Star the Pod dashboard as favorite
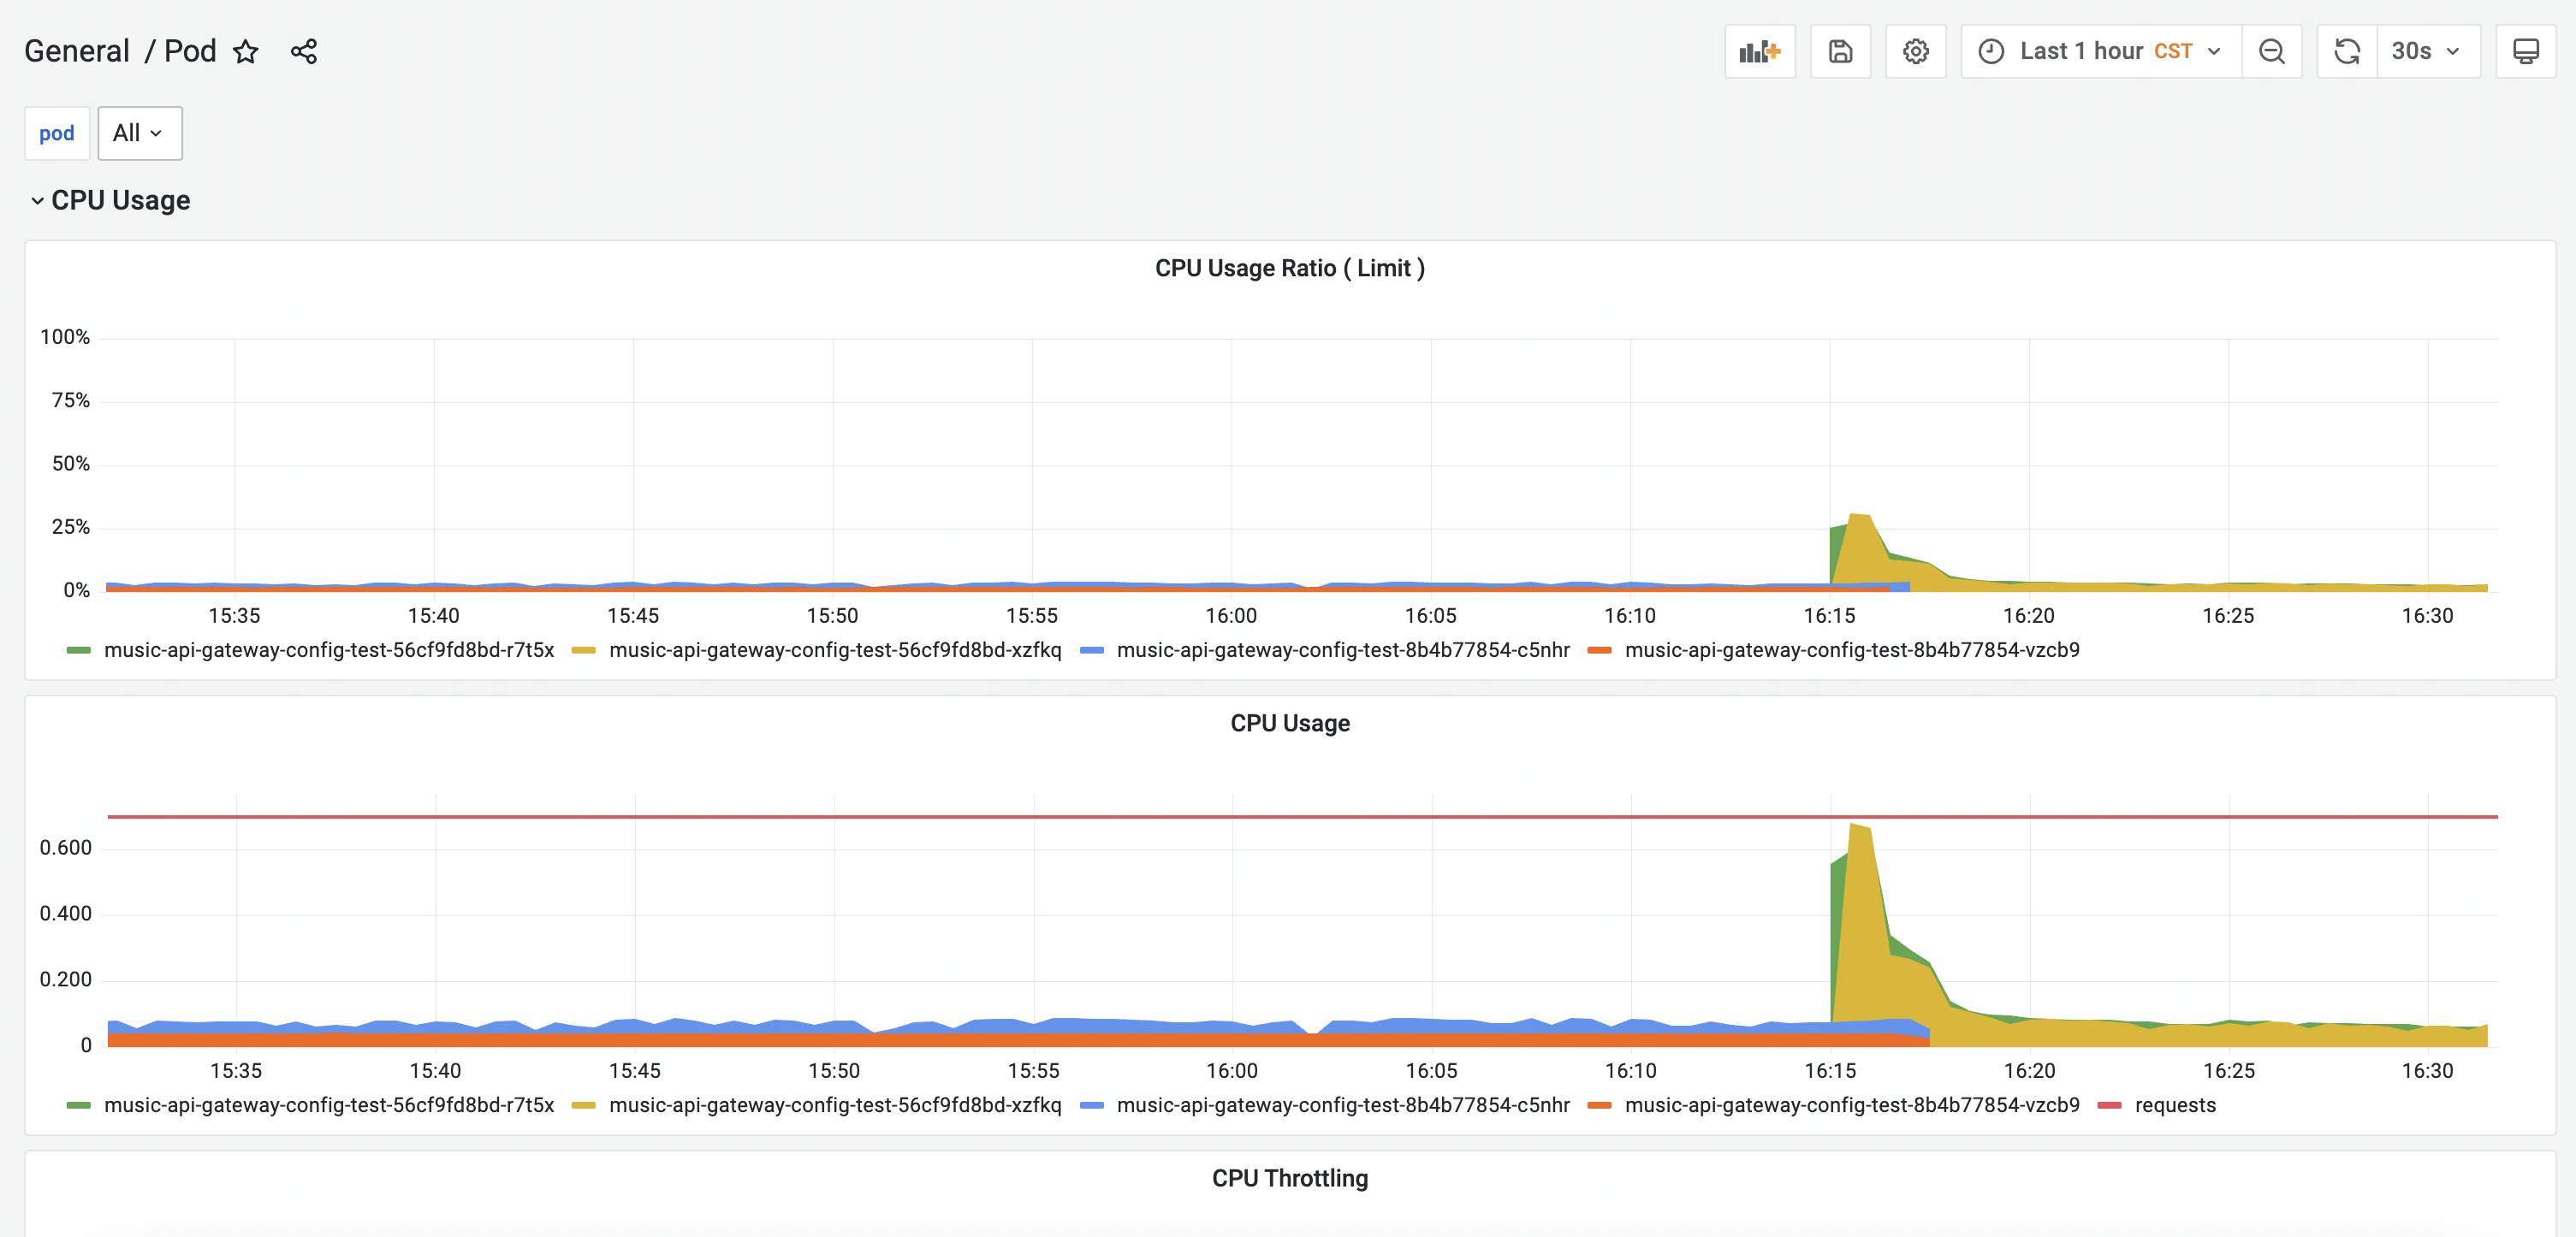 click(x=245, y=51)
